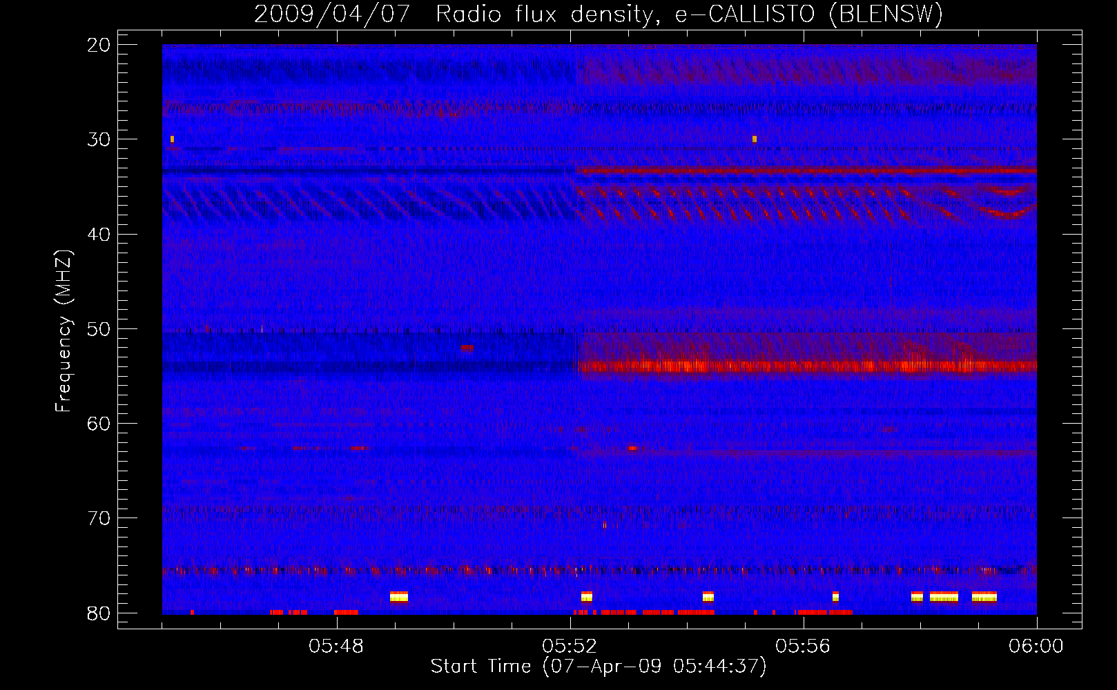Screen dimensions: 1117x690
Task: Click the 06:00 time tick label
Action: 1036,647
